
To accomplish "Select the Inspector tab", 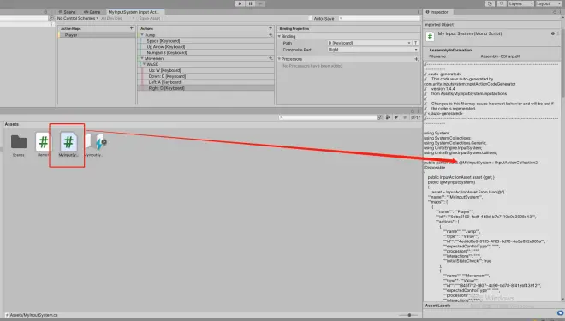I will coord(437,12).
